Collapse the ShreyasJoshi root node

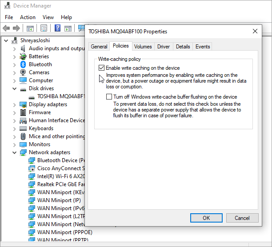(x=6, y=41)
